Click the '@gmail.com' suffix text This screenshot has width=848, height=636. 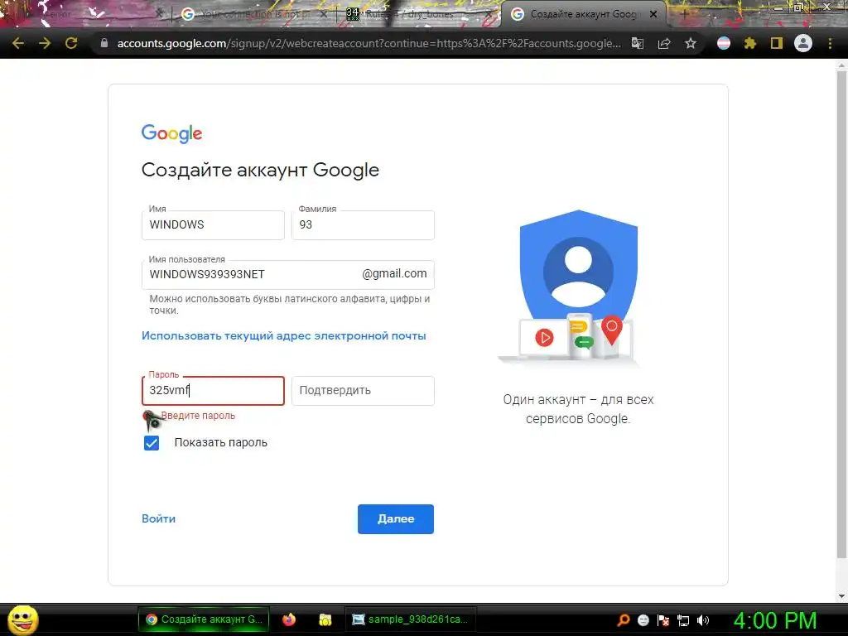[x=394, y=273]
